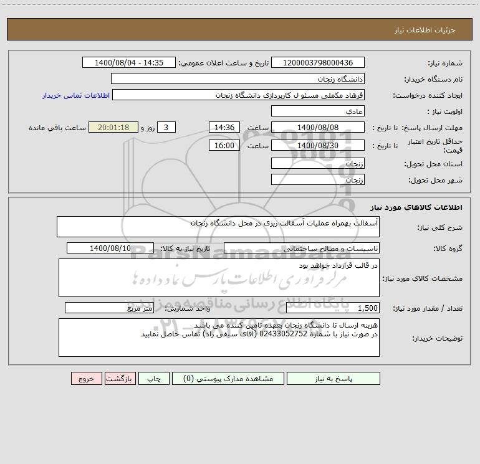Click label ایجاد کننده درخواست
Viewport: 480px width, 464px height.
pos(428,95)
